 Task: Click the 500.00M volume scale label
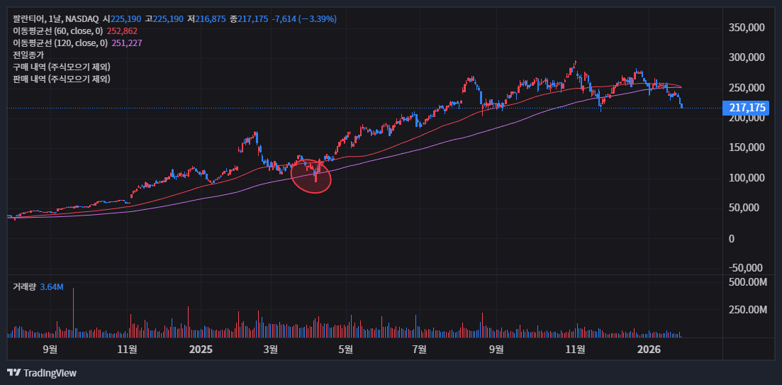click(747, 282)
